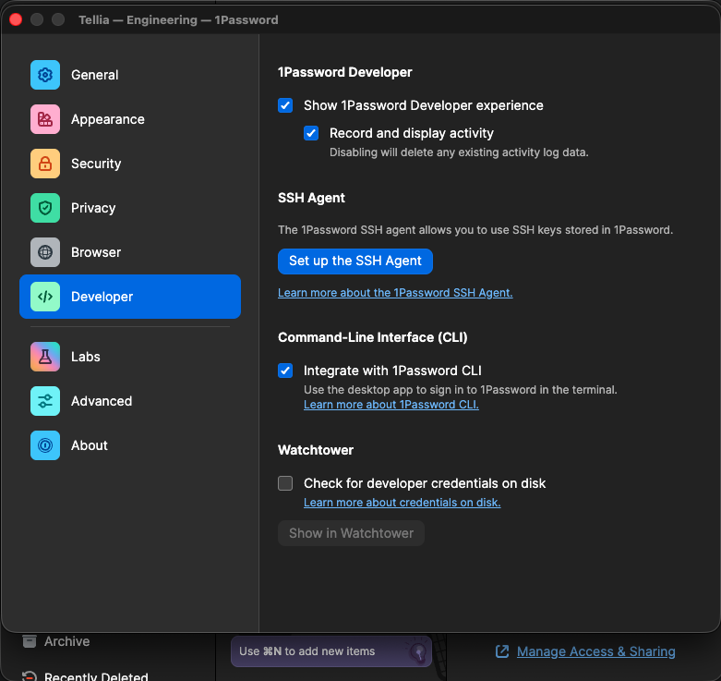This screenshot has width=721, height=681.
Task: Toggle Integrate with 1Password CLI checkbox
Action: [285, 371]
